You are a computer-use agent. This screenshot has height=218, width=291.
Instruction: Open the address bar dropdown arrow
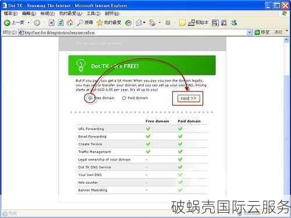250,32
